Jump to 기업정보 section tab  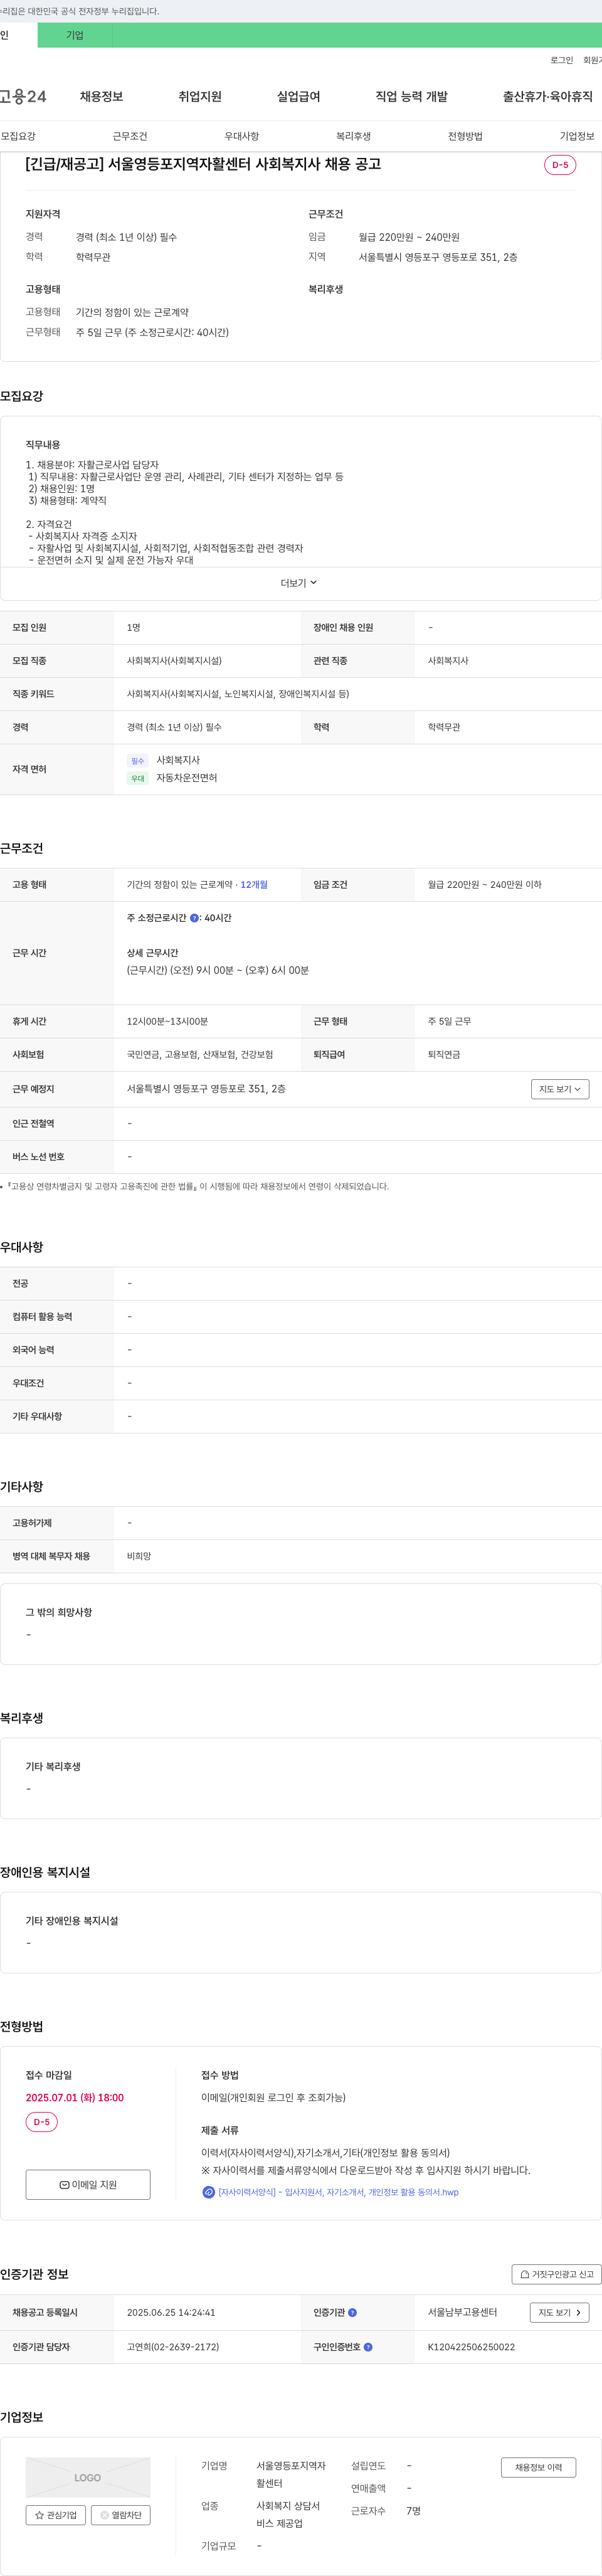point(577,136)
